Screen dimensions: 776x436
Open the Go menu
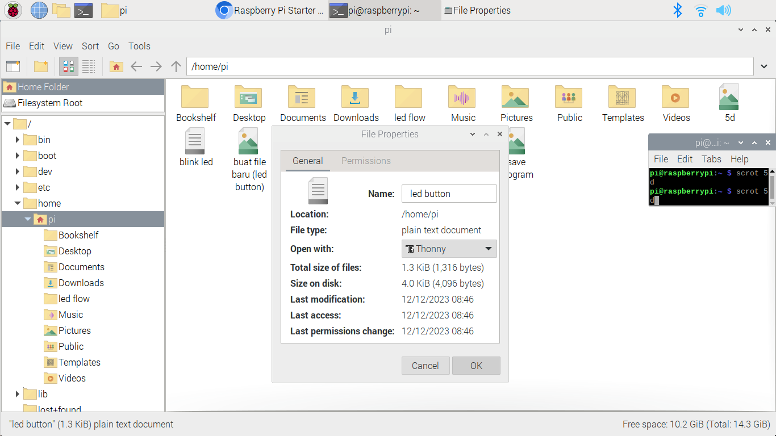tap(114, 46)
